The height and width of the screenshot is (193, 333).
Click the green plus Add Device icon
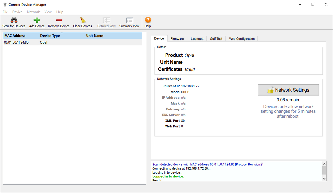click(x=37, y=20)
